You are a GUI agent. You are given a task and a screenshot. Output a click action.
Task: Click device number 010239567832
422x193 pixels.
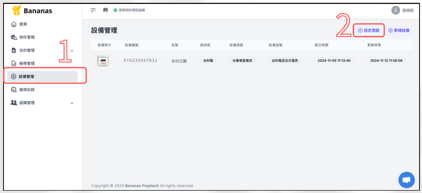pyautogui.click(x=140, y=61)
